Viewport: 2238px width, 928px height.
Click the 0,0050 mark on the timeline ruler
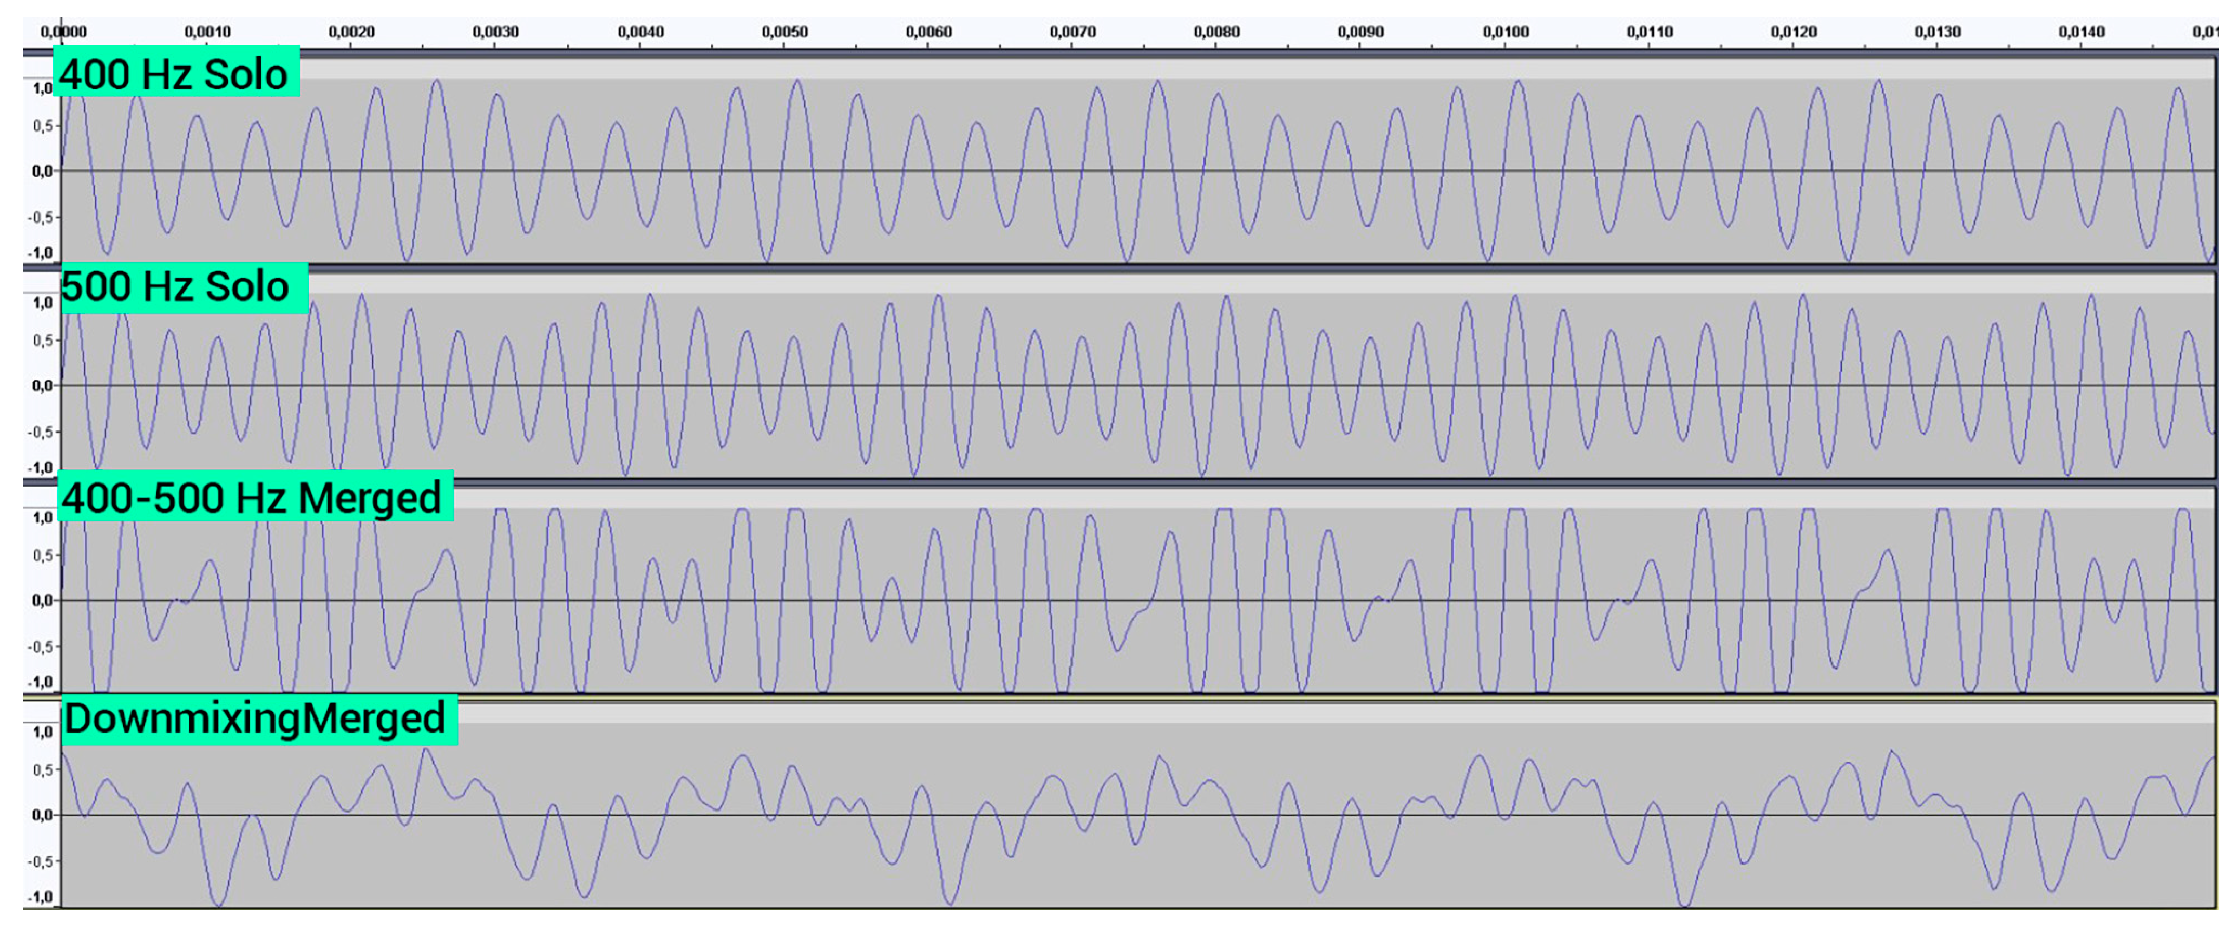coord(784,32)
